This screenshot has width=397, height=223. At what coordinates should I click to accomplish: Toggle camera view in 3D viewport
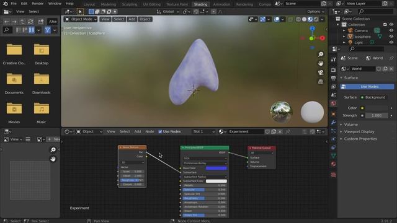pyautogui.click(x=321, y=72)
